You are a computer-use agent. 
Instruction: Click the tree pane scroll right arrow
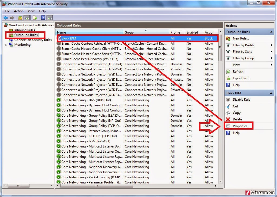coord(51,186)
